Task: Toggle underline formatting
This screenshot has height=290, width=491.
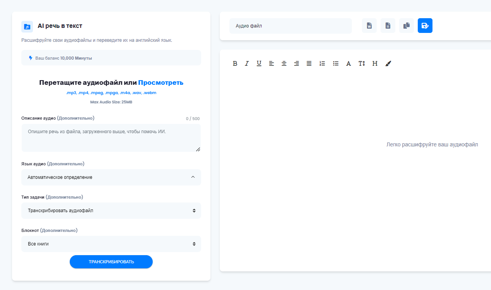Action: point(259,63)
